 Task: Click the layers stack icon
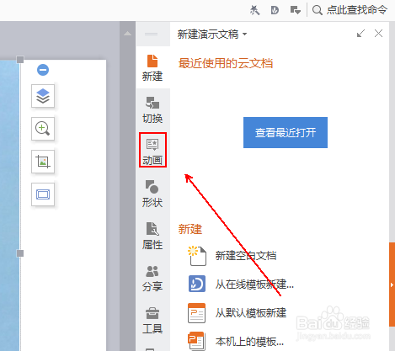pos(43,96)
